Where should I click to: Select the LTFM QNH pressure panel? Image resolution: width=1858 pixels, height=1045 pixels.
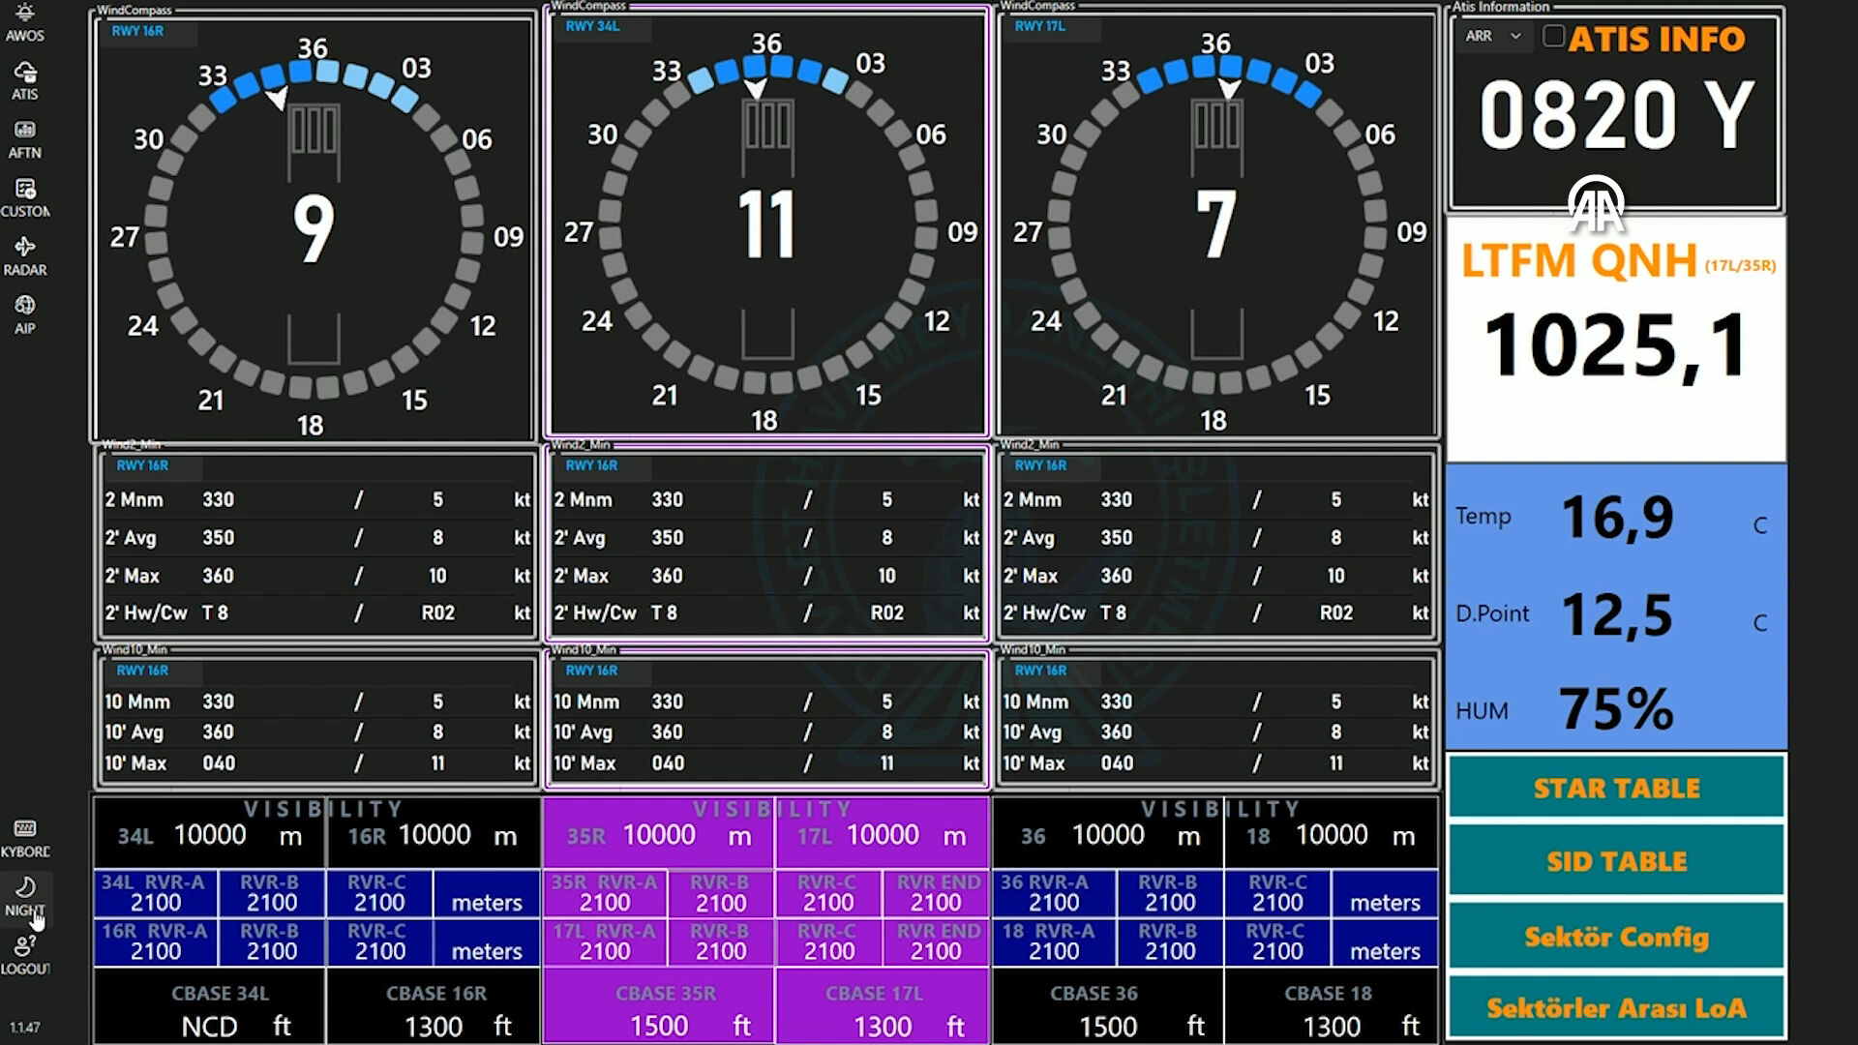click(1616, 339)
